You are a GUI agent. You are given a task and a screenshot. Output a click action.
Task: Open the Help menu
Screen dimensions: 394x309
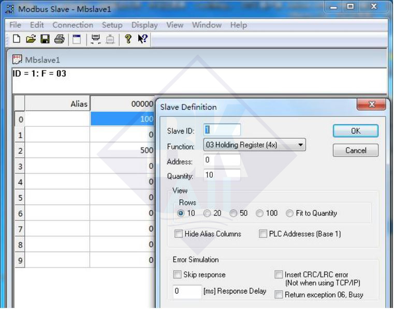(239, 25)
